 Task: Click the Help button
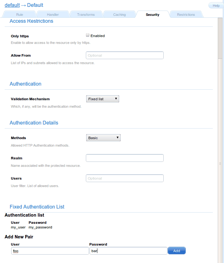click(x=216, y=6)
